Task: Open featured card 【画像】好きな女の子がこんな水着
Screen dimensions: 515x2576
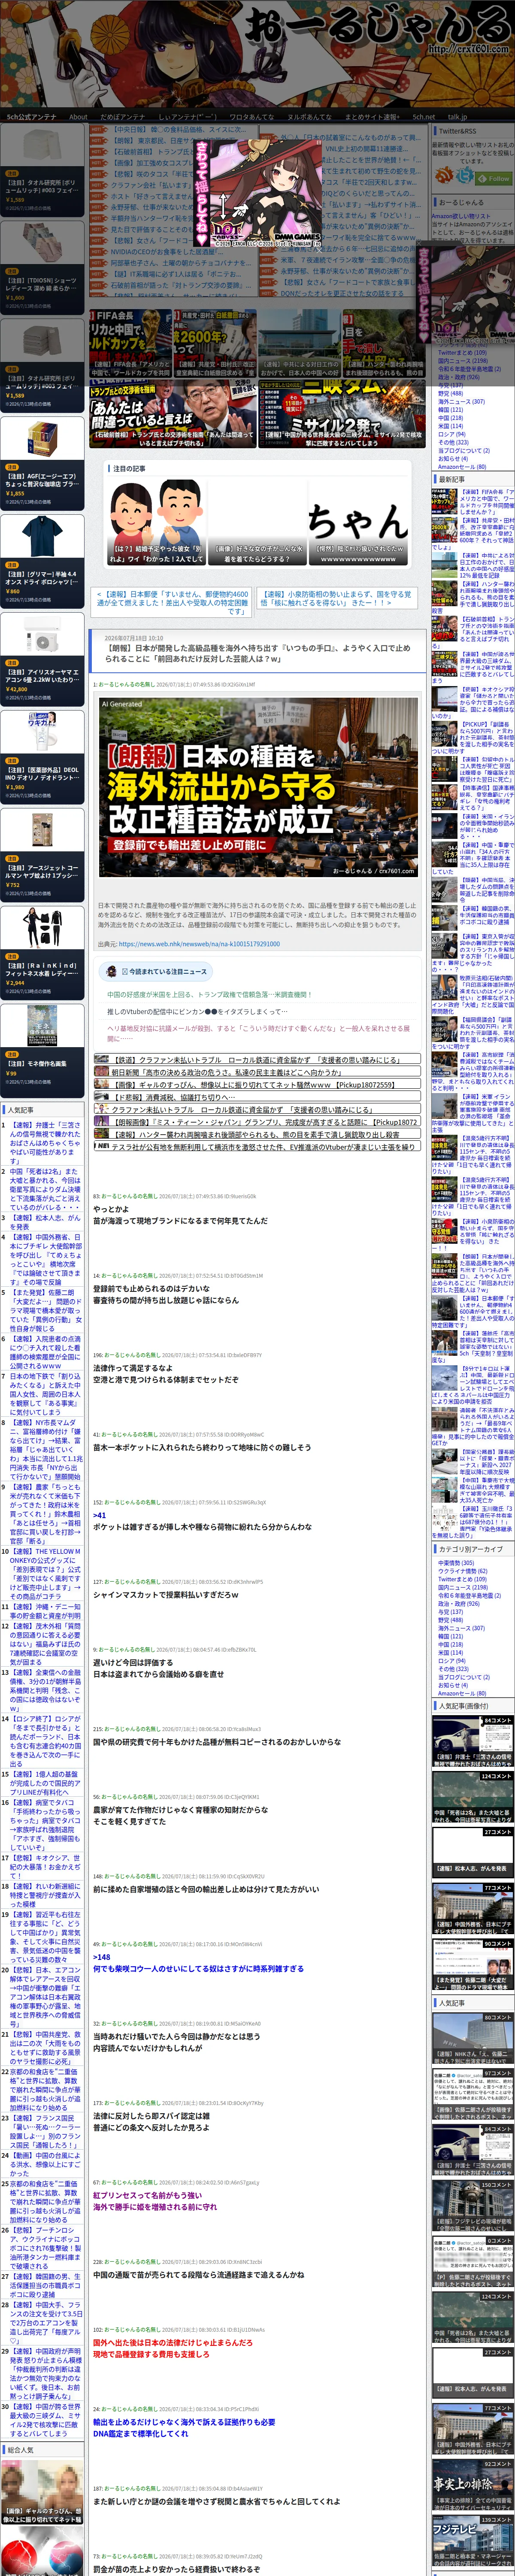Action: click(x=257, y=522)
